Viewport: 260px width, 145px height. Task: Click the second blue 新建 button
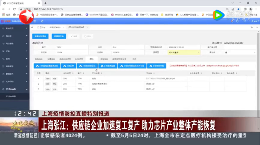pyautogui.click(x=59, y=36)
